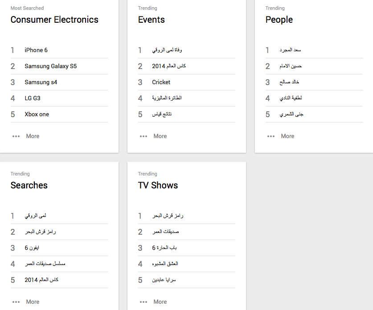Show More trending People

click(x=287, y=136)
